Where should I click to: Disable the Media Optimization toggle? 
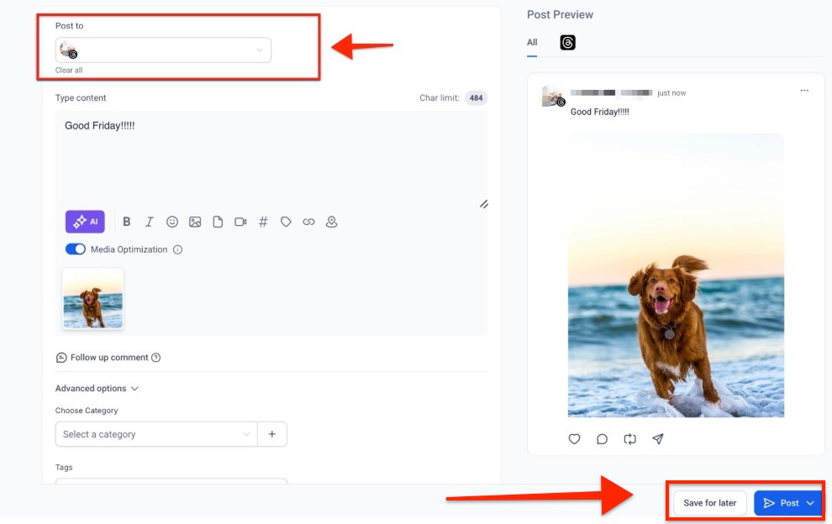tap(76, 249)
